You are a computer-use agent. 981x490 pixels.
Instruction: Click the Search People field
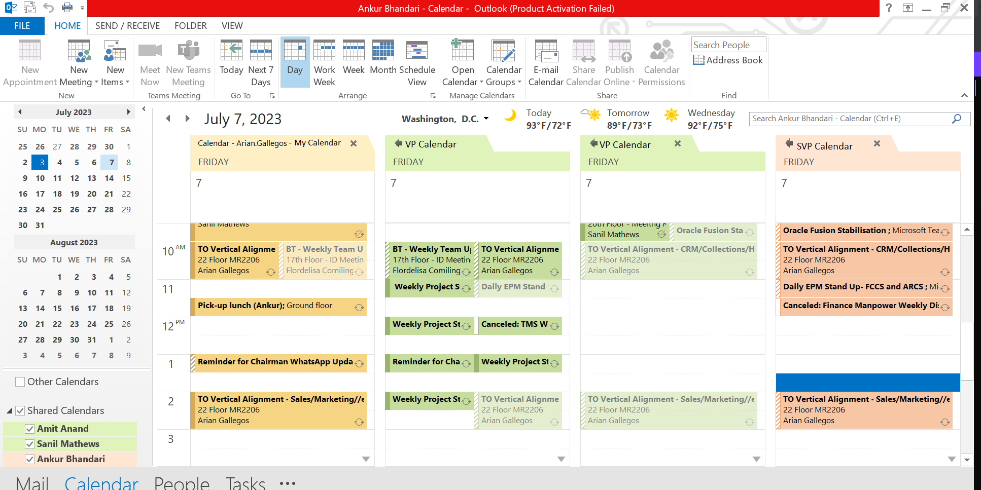coord(728,45)
